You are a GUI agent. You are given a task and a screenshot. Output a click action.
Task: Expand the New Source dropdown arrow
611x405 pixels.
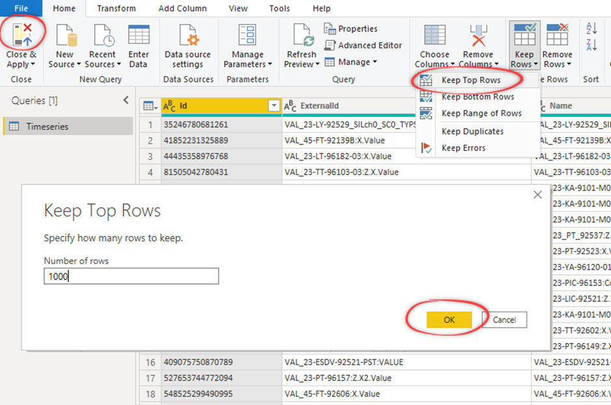pos(79,64)
